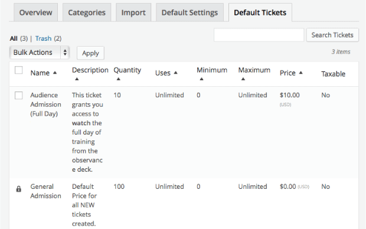
Task: Sort by Price column header
Action: pyautogui.click(x=287, y=73)
